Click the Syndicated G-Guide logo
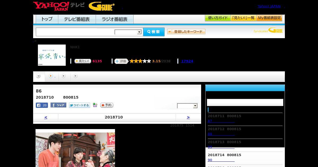 (x=268, y=30)
